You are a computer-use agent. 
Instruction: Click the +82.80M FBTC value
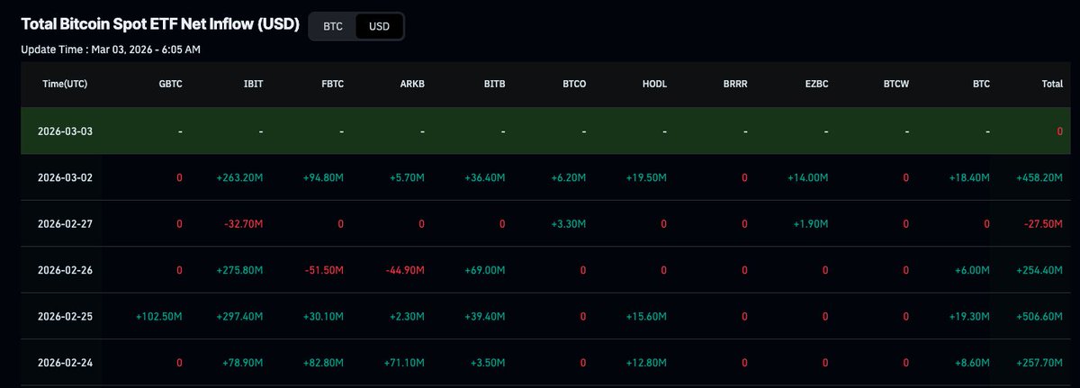(324, 363)
